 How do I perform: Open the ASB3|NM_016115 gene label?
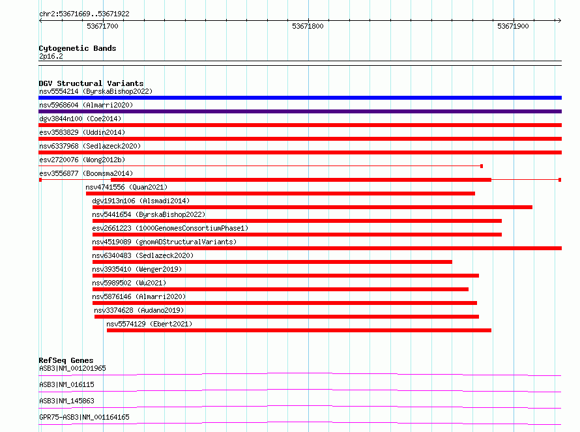click(x=66, y=384)
